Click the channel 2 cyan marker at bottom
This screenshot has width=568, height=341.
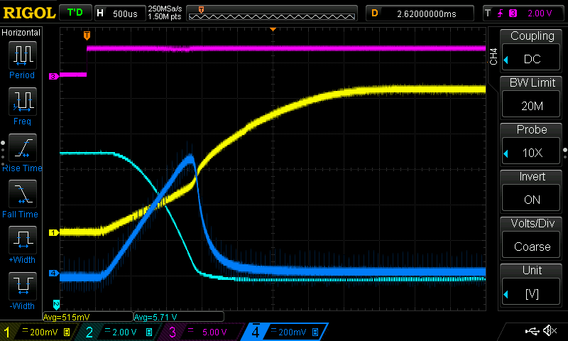click(57, 304)
